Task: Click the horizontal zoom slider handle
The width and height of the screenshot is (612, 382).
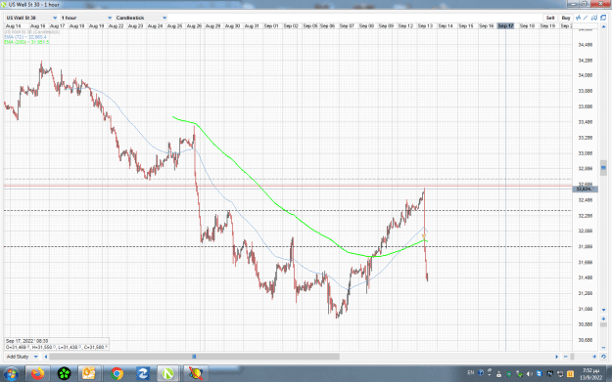Action: [572, 357]
